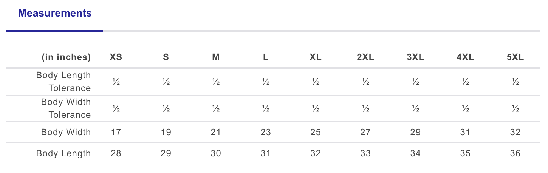
Task: Click the XL body length value 32
Action: coord(316,153)
